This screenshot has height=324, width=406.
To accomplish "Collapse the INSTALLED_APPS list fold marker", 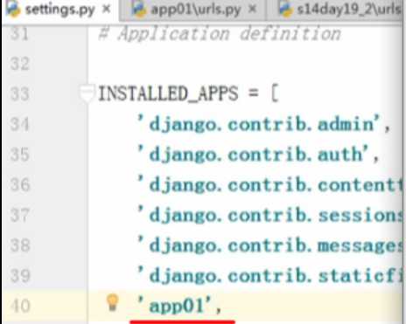I will point(87,93).
